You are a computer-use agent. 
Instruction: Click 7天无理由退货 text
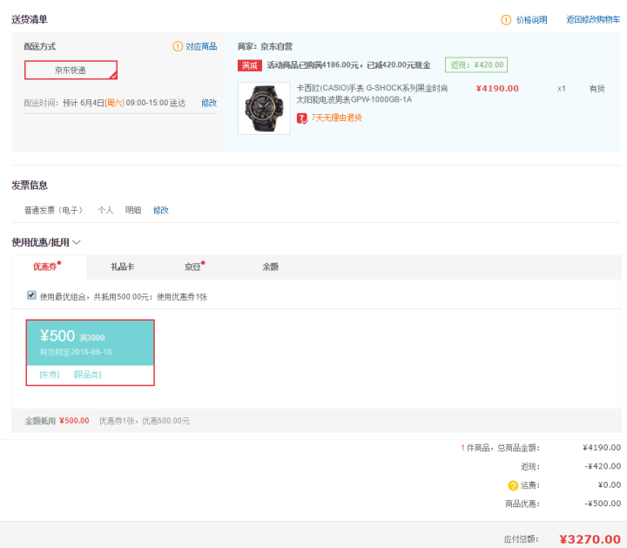337,118
